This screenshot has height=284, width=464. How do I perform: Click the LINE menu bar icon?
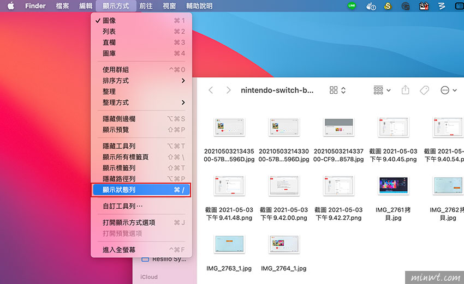[352, 6]
